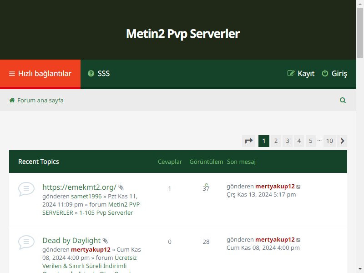Open the 1-105 Pvp Serverler forum link
The width and height of the screenshot is (364, 273).
(106, 212)
